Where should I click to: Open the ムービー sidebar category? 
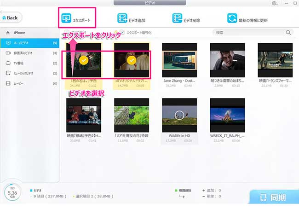tap(30, 83)
